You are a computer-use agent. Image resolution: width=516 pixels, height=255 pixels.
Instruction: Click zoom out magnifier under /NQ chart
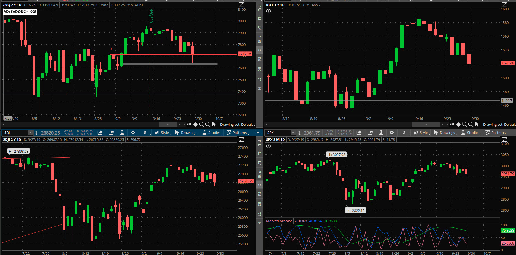(208, 124)
